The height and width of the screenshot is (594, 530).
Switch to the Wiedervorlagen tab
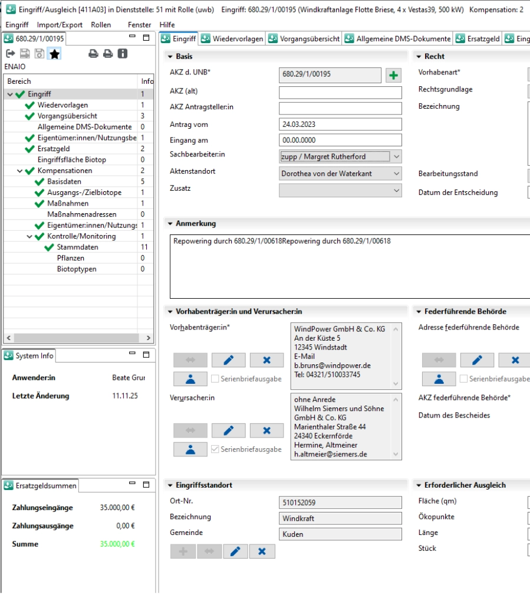231,39
